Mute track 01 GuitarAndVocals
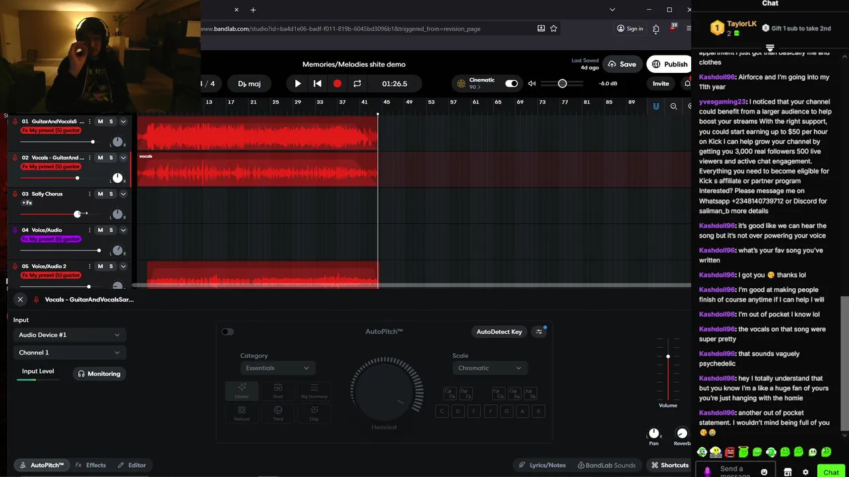This screenshot has height=477, width=849. (100, 121)
